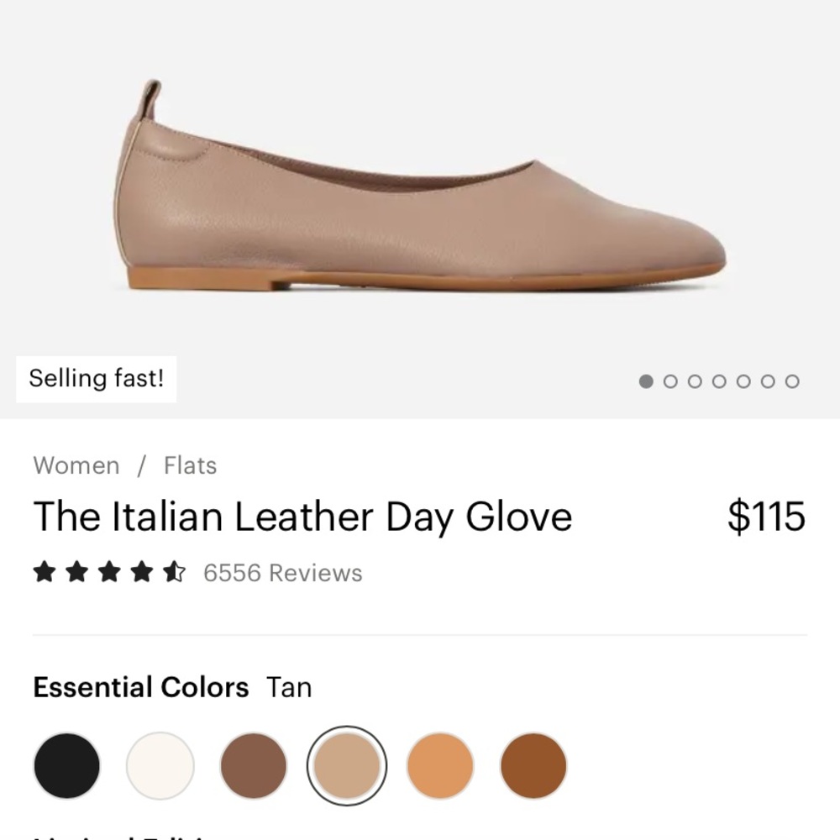Click the first filled carousel dot

click(646, 381)
